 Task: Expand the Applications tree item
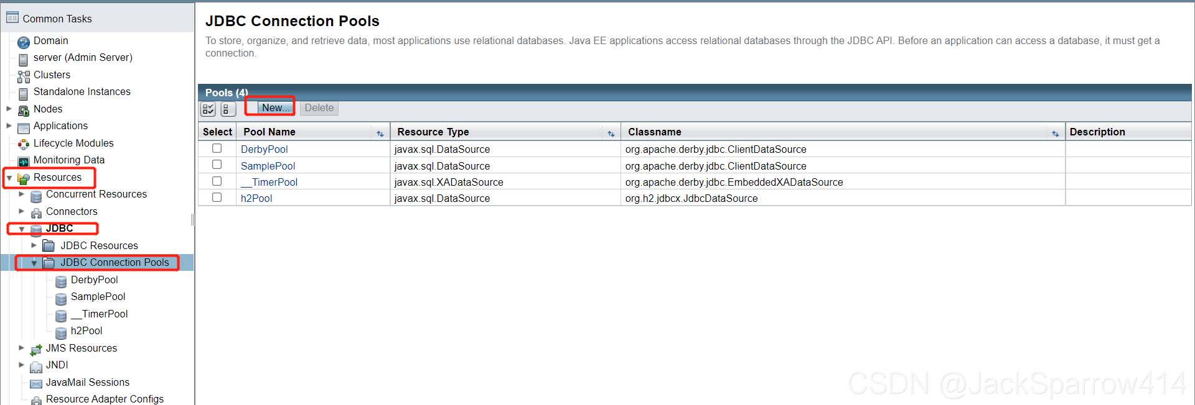[x=9, y=125]
